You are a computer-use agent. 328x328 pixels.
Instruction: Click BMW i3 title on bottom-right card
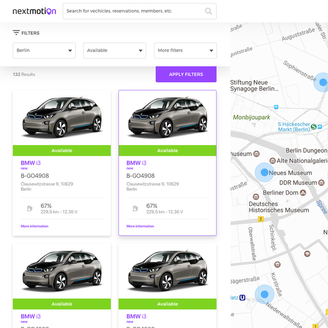[136, 316]
